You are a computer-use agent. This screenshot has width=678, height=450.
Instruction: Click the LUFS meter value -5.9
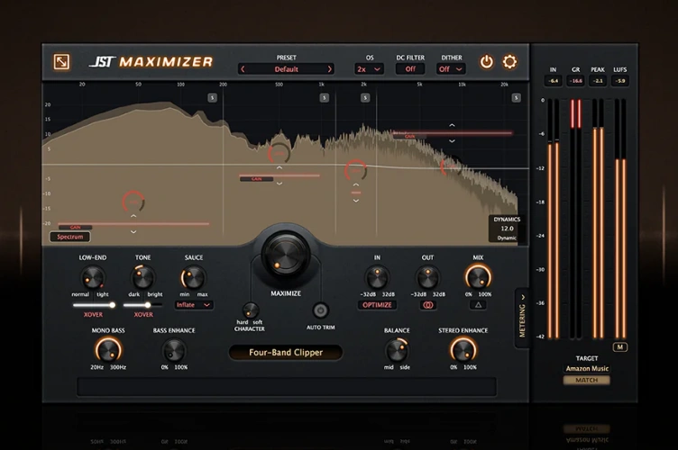point(620,81)
